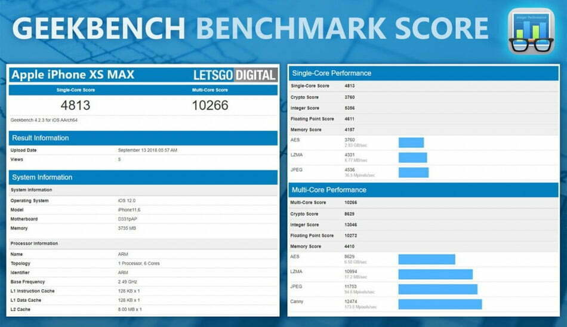Select the multi-core LZMA score 10994
This screenshot has height=327, width=567.
coord(351,272)
